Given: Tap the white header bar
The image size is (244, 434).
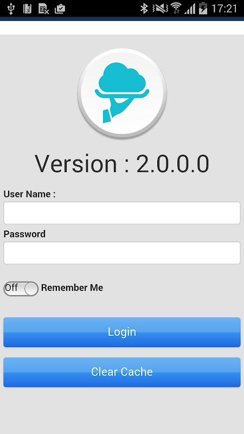Looking at the screenshot, I should (122, 28).
